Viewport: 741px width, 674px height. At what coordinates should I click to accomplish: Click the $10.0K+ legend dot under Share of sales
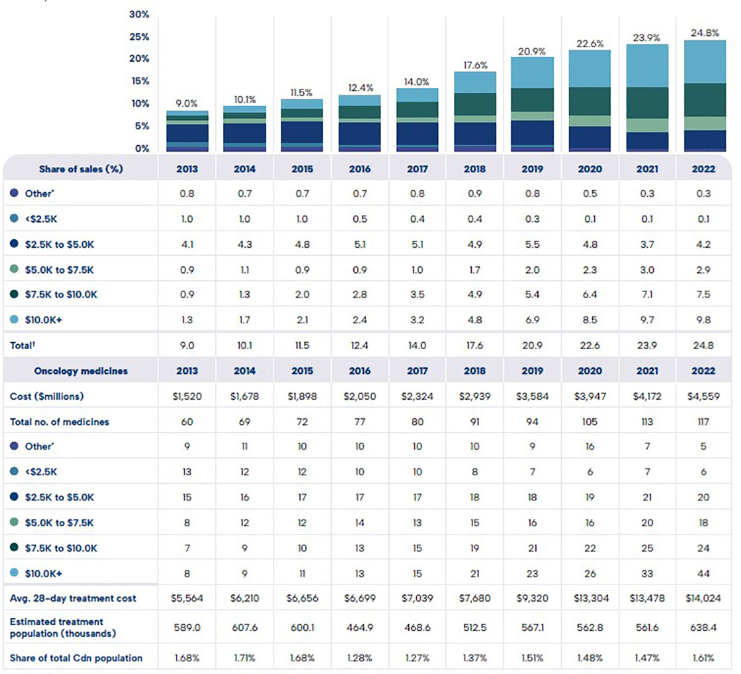click(x=14, y=320)
